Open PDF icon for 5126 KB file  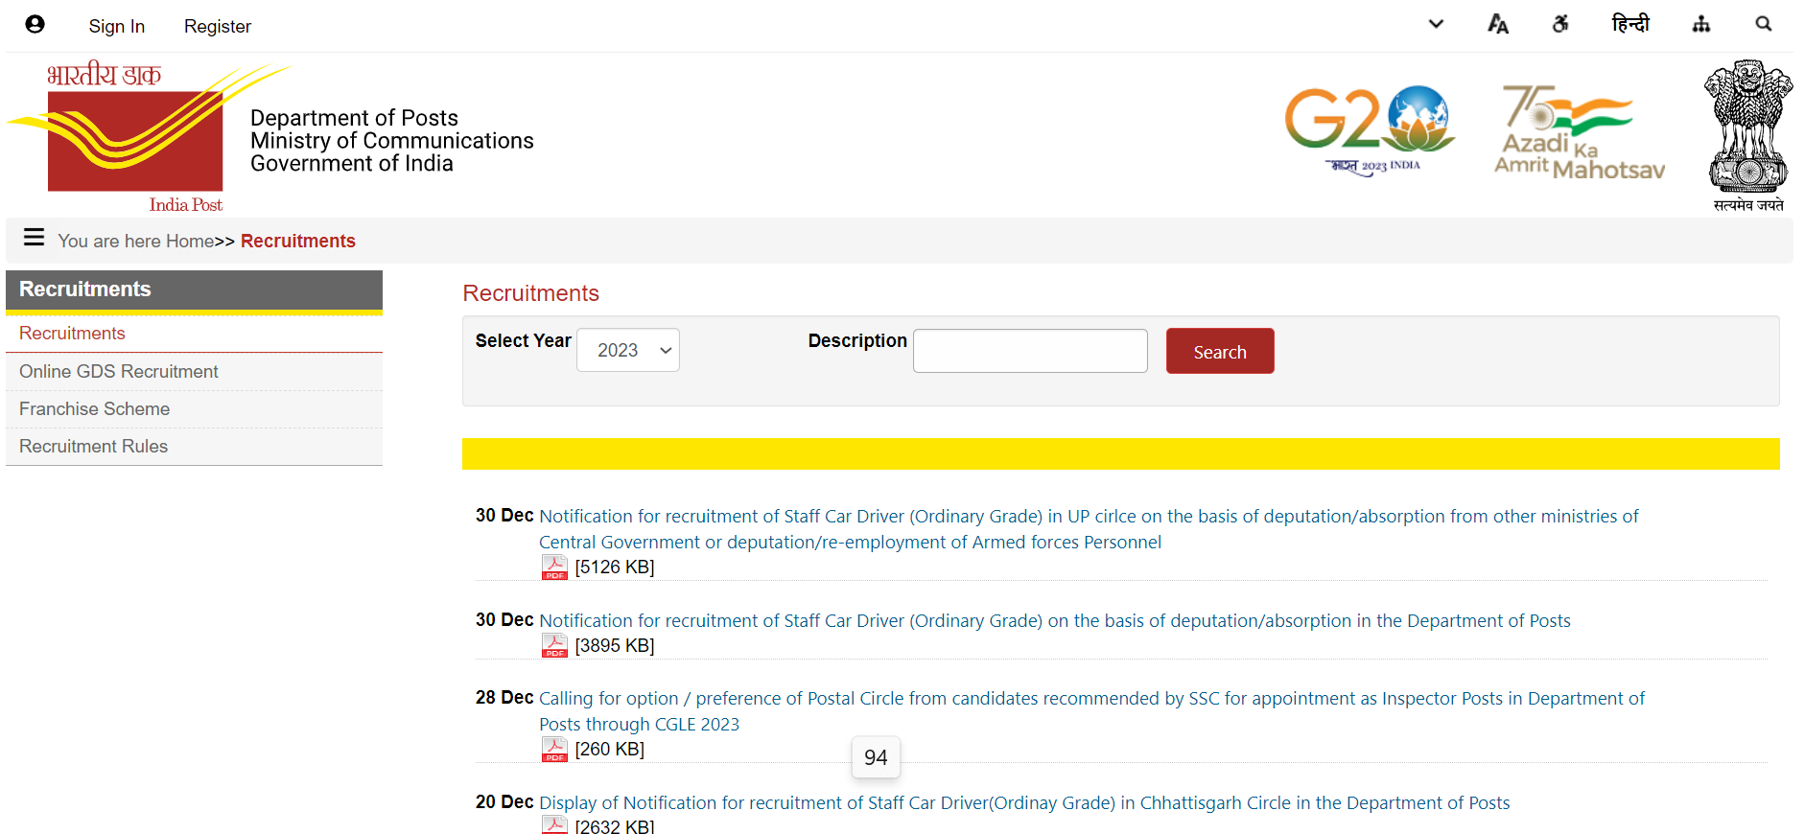(x=554, y=568)
